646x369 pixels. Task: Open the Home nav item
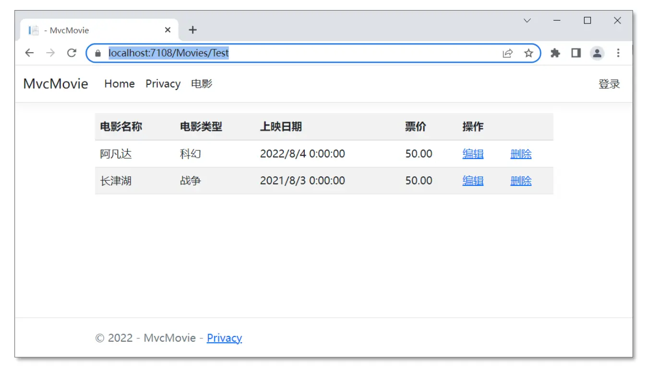coord(120,84)
